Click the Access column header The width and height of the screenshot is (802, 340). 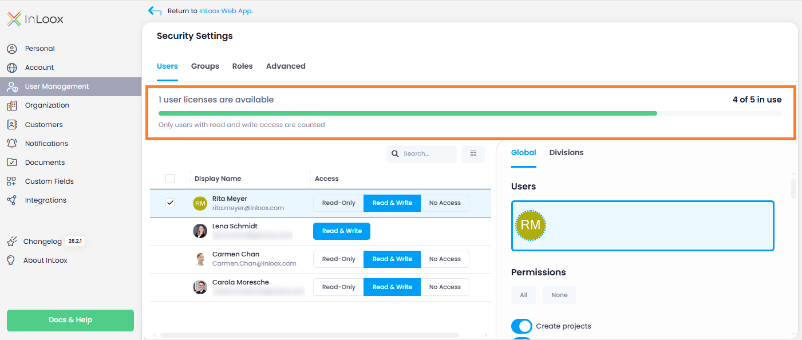coord(327,179)
